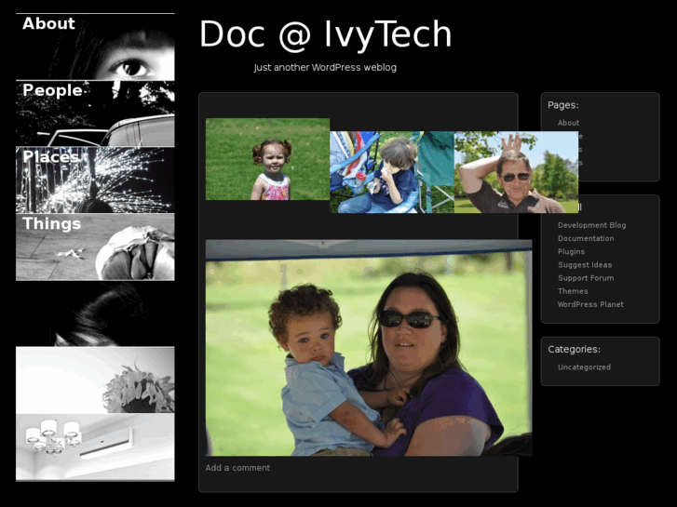Screen dimensions: 677x507
Task: Open the Uncategorized category link
Action: tap(584, 367)
